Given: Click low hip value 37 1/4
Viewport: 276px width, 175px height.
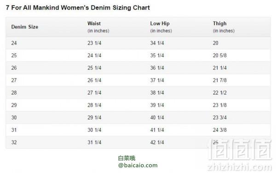Looking at the screenshot, I should (x=157, y=80).
